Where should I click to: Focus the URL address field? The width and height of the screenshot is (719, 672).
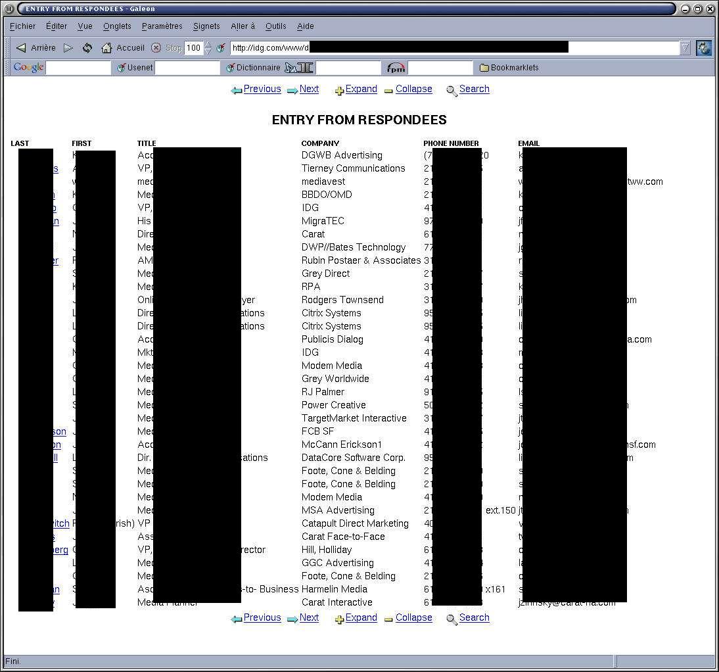[x=454, y=48]
